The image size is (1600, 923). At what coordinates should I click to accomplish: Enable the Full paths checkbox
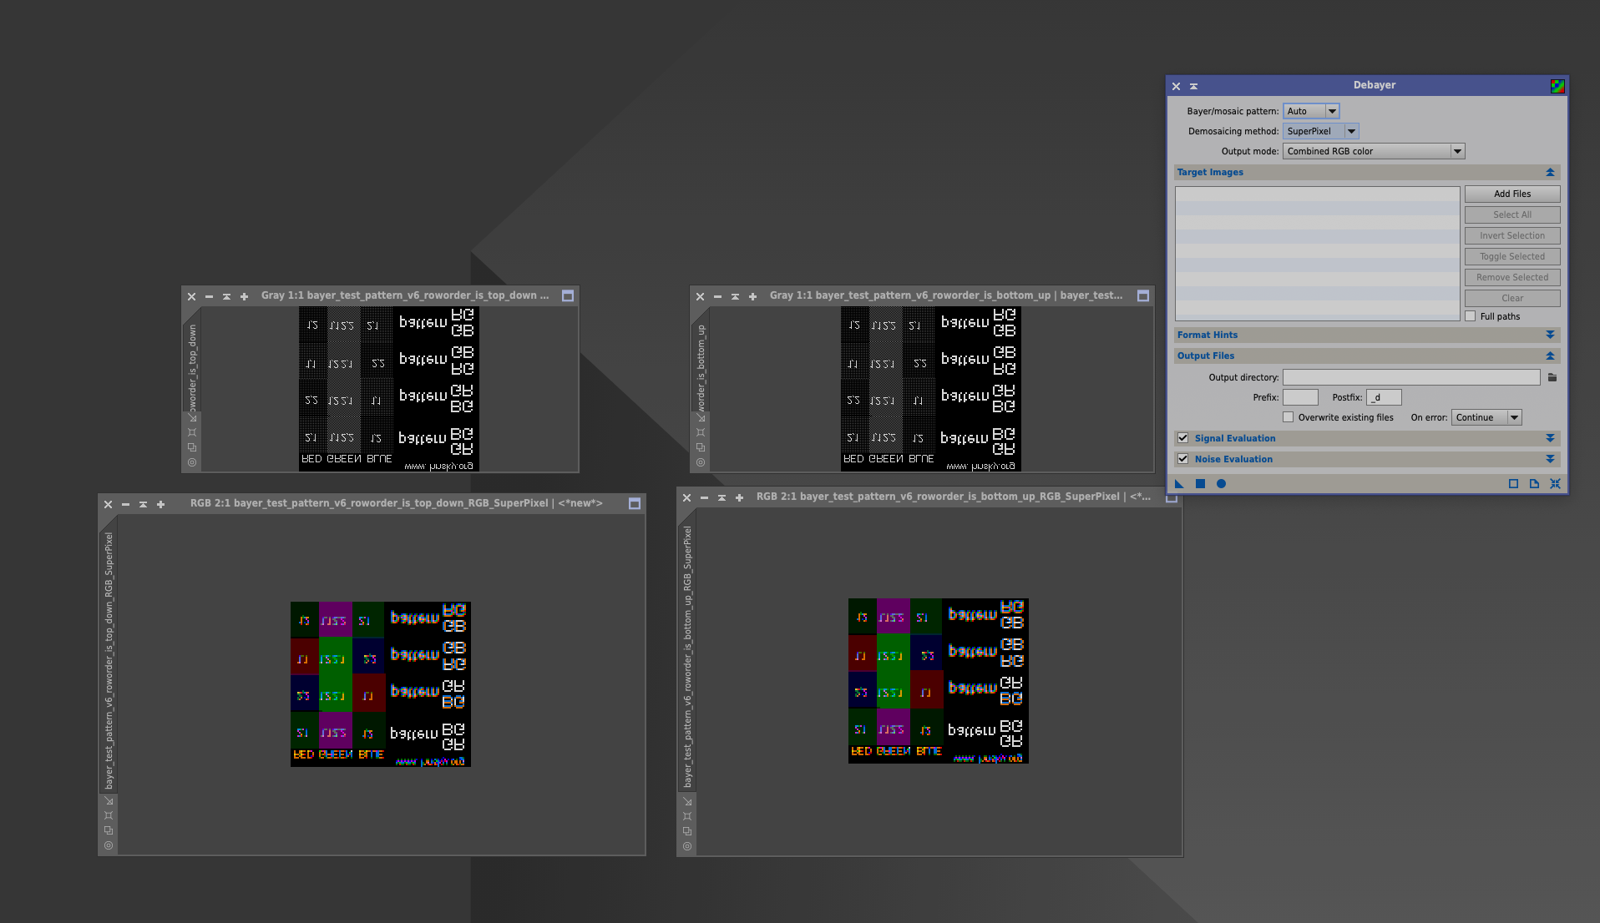(1471, 315)
